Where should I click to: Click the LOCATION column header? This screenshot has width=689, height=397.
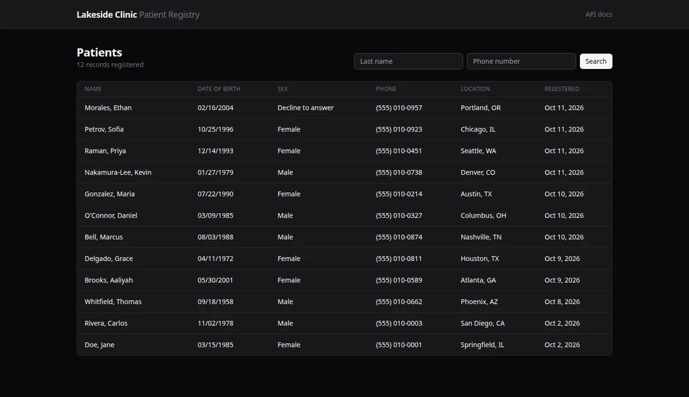point(475,89)
